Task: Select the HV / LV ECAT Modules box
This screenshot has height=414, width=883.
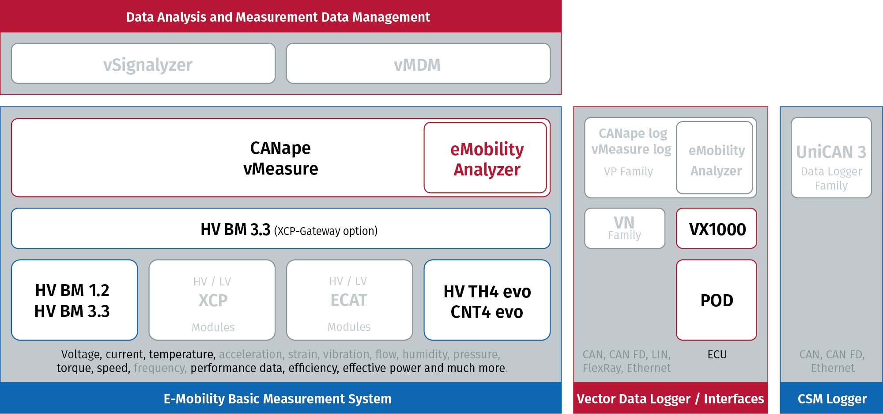Action: tap(350, 300)
